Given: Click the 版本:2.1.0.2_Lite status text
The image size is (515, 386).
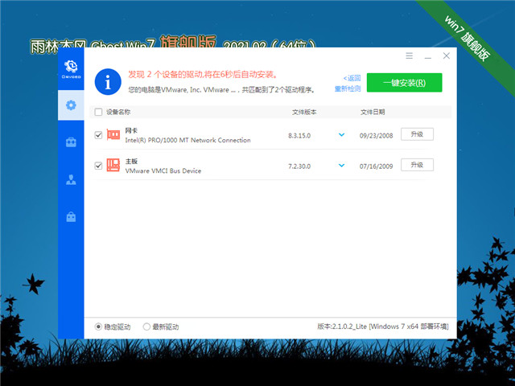Looking at the screenshot, I should [383, 326].
